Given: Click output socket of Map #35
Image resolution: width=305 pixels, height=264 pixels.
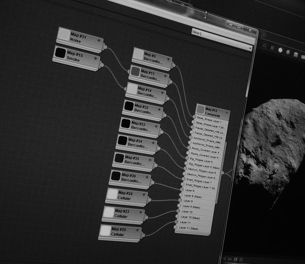Looking at the screenshot, I should 156,166.
